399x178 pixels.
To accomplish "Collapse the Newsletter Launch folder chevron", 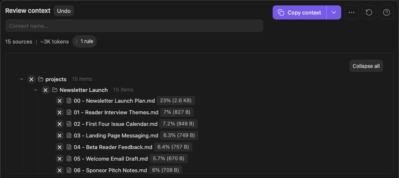I will (x=36, y=90).
